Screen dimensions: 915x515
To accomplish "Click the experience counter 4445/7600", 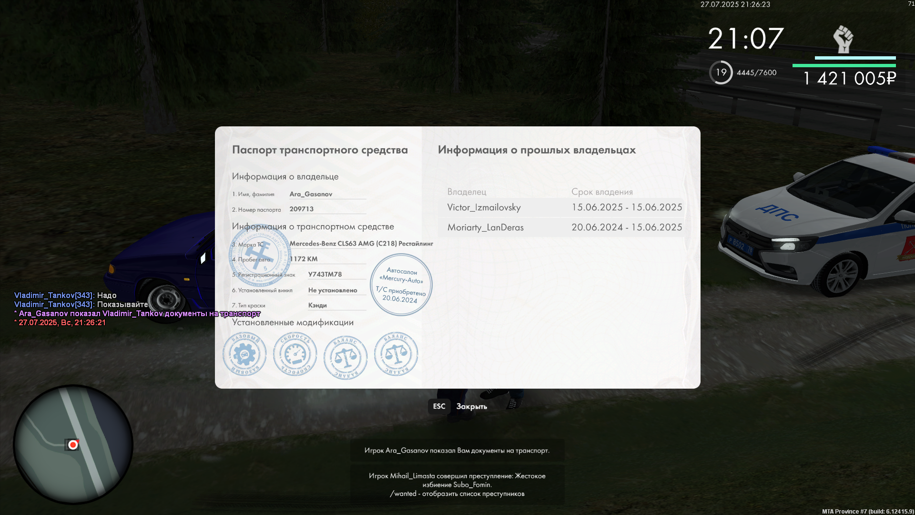I will (756, 72).
